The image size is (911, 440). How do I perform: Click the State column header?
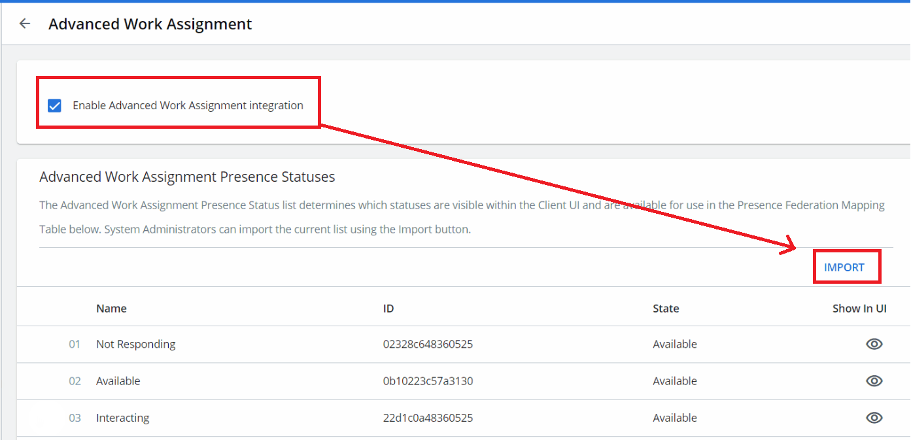point(666,309)
